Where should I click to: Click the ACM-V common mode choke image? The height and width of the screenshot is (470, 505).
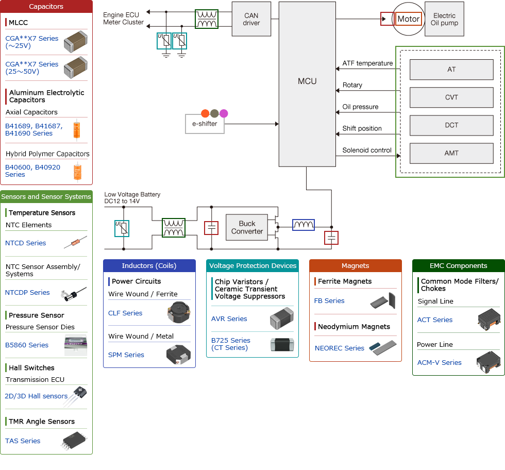pos(488,361)
